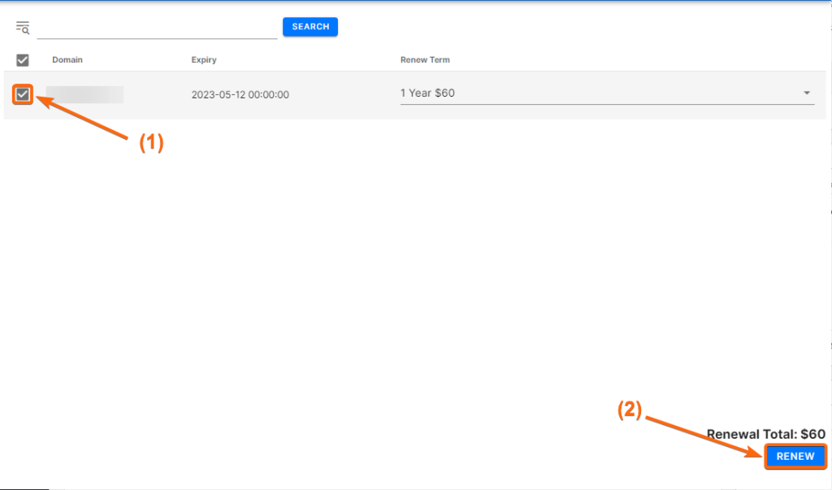This screenshot has height=490, width=832.
Task: Select the blurred domain name in the row
Action: (x=85, y=93)
